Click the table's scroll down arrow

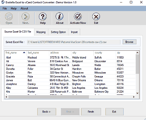(137, 93)
